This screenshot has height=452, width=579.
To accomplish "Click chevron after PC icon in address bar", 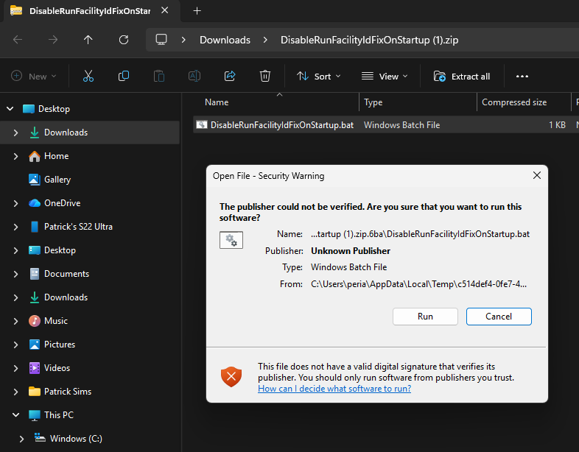I will coord(183,40).
